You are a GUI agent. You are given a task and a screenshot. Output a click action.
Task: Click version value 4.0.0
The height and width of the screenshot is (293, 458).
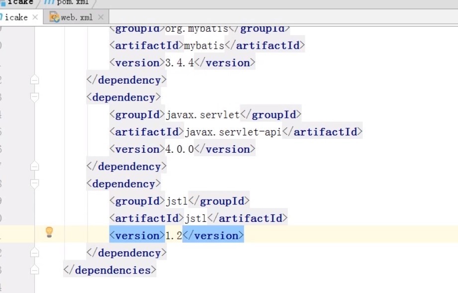[180, 149]
